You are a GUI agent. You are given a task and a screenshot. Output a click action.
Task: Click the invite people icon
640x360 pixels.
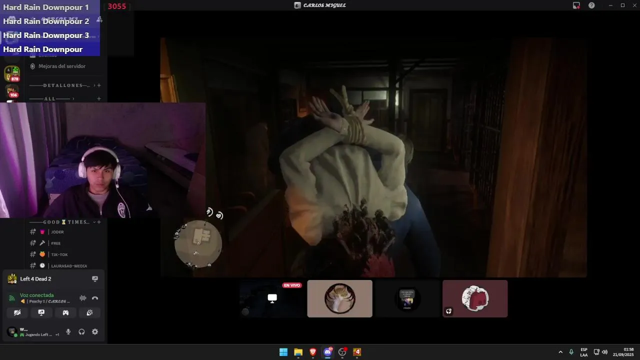[99, 19]
